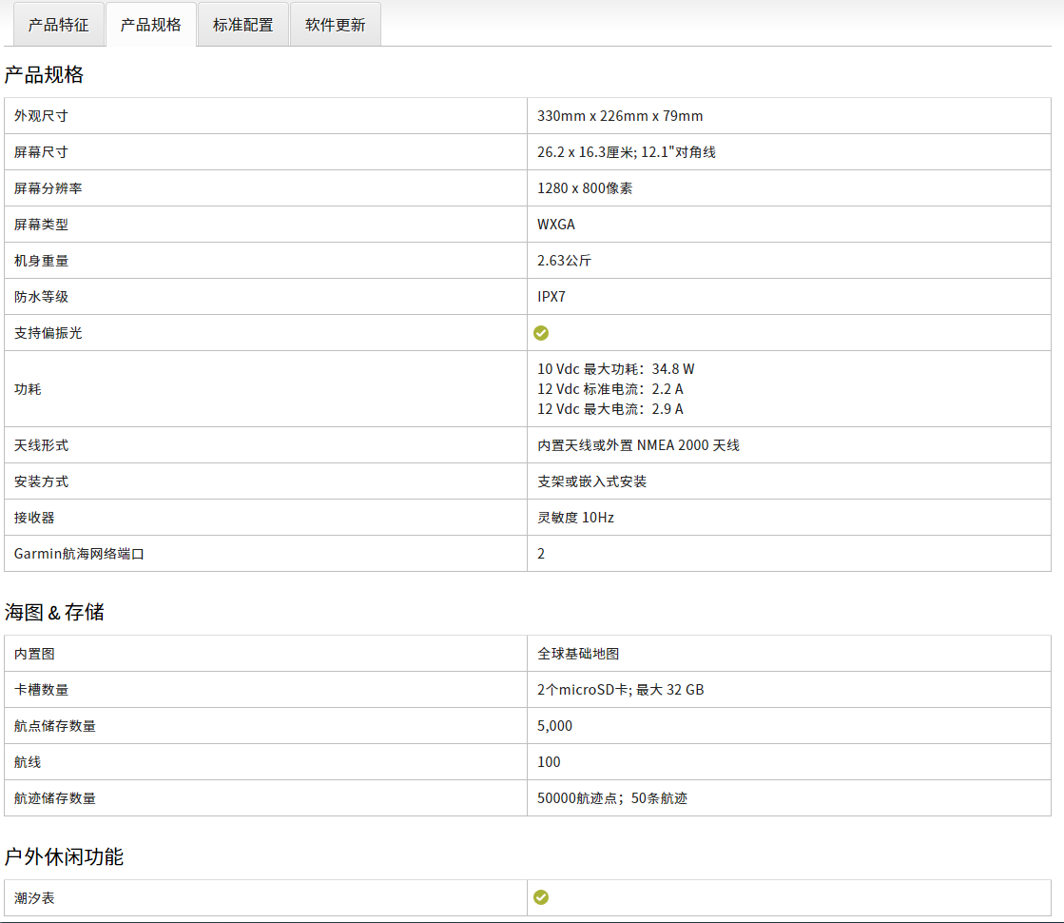Select the IPX7 waterproof rating value

click(551, 297)
